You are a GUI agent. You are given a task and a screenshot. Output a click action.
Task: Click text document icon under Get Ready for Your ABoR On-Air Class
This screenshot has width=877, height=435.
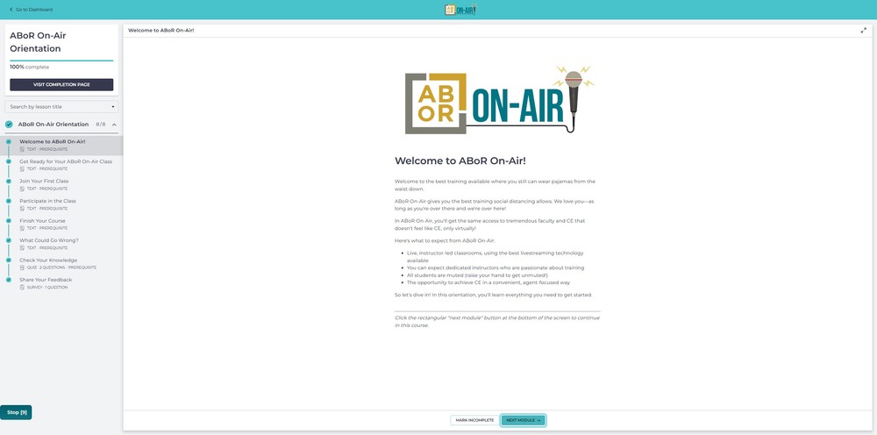[23, 169]
